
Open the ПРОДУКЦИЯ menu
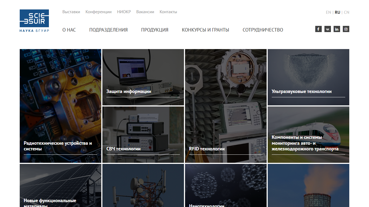point(155,30)
